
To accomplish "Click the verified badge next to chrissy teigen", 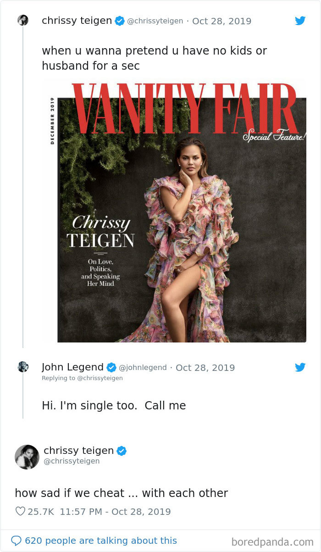I will coord(120,20).
